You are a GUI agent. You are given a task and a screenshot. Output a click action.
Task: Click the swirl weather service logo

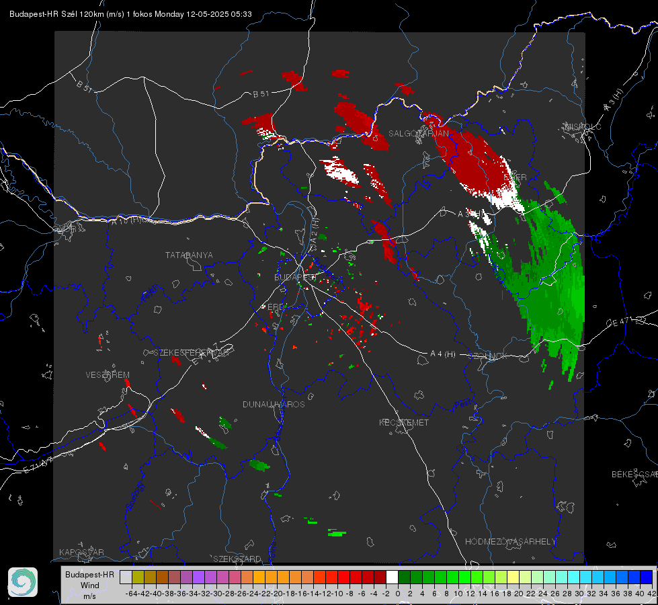click(x=23, y=582)
